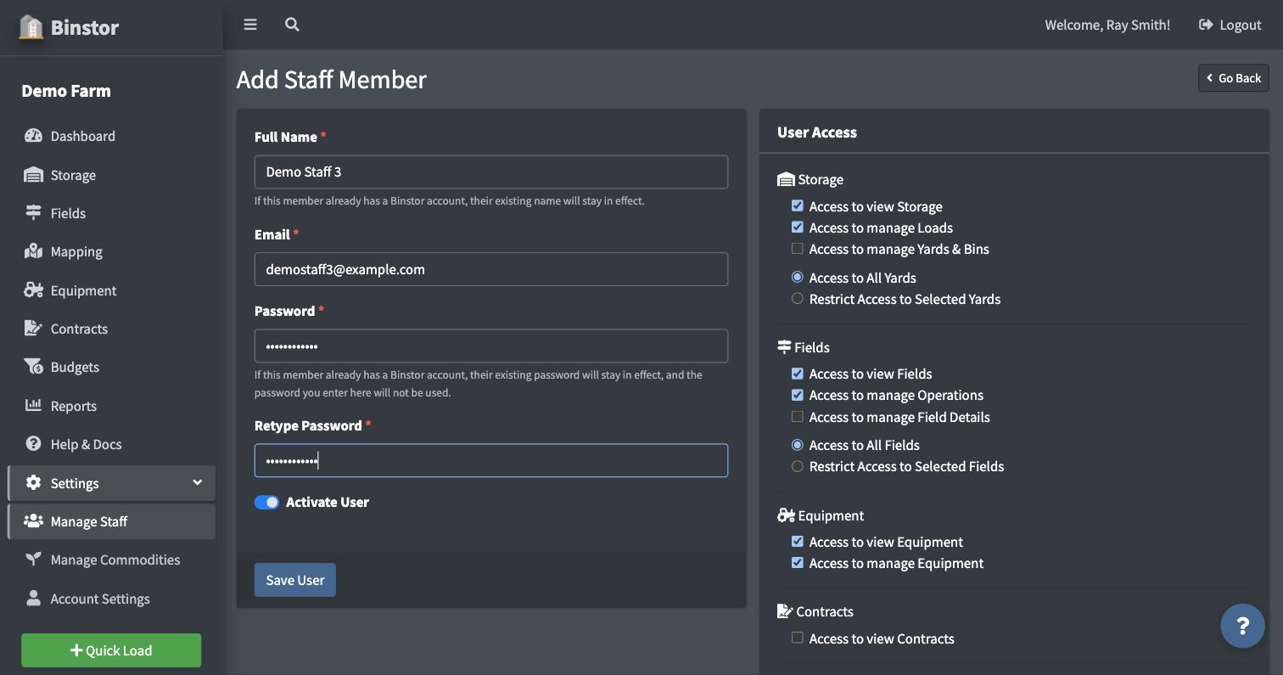Go to Mapping in the sidebar
Image resolution: width=1283 pixels, height=675 pixels.
(x=111, y=251)
